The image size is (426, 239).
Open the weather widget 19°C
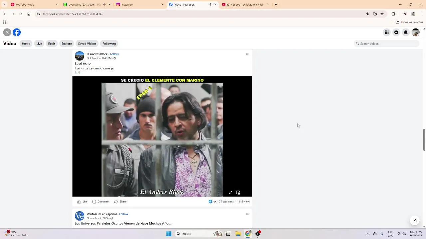pos(16,234)
